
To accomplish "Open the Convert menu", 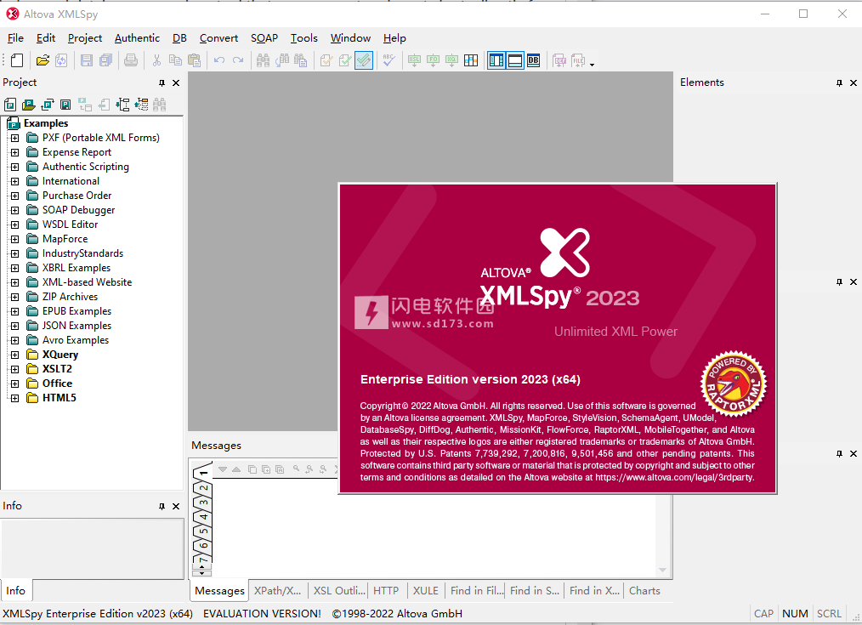I will pyautogui.click(x=218, y=38).
